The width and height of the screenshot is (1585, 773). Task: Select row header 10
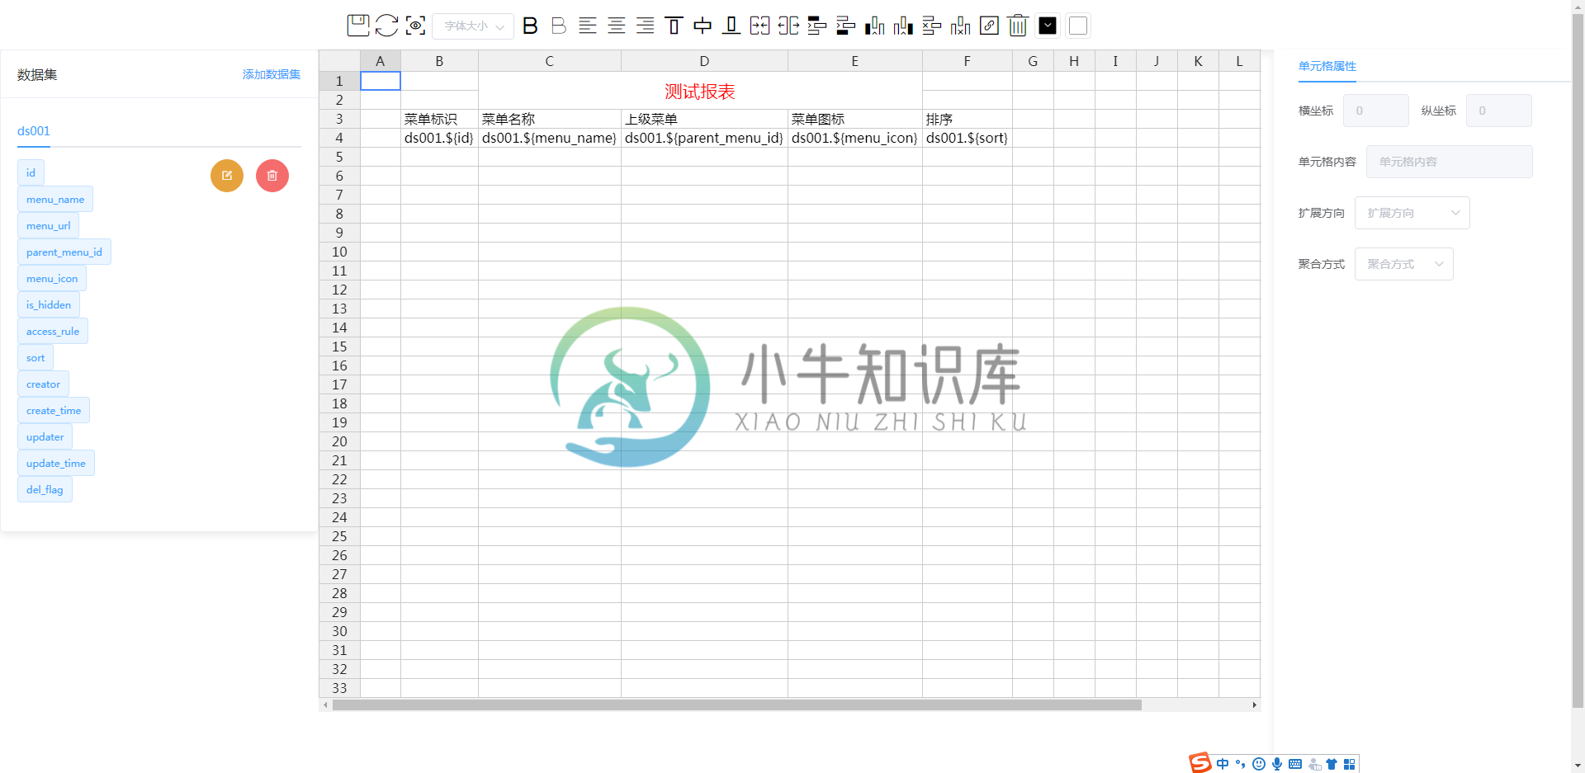tap(339, 252)
